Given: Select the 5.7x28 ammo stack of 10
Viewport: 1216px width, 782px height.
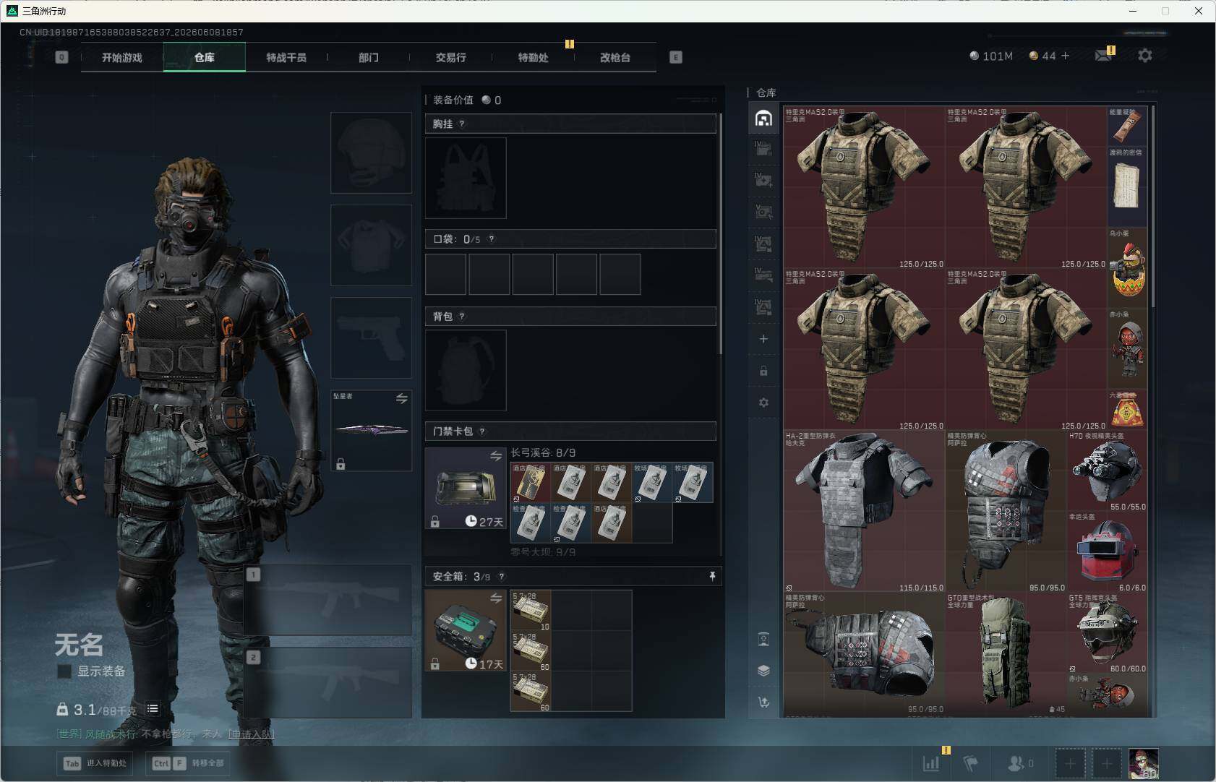Looking at the screenshot, I should point(531,611).
